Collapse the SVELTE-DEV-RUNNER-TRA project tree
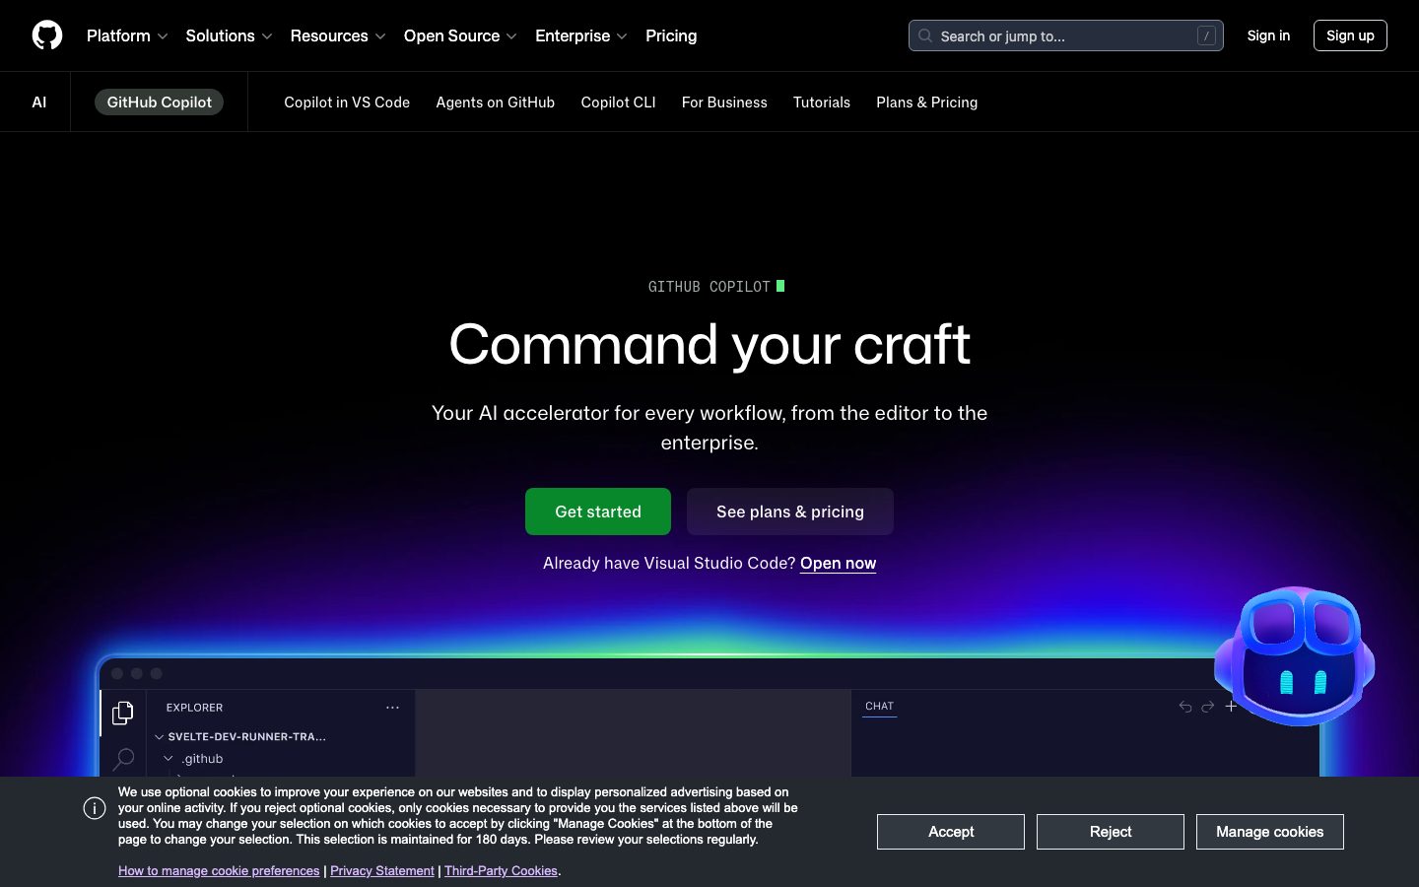 160,736
